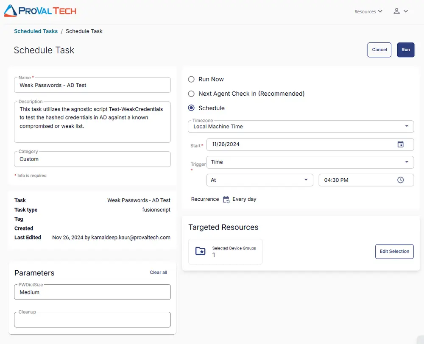This screenshot has width=424, height=344.
Task: Click the Parameters heading
Action: coord(34,273)
